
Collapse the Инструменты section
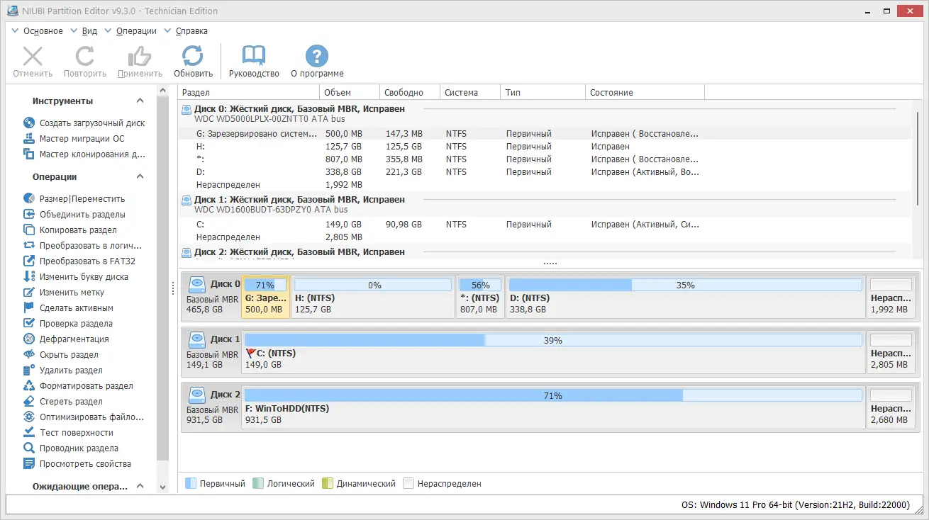tap(140, 101)
